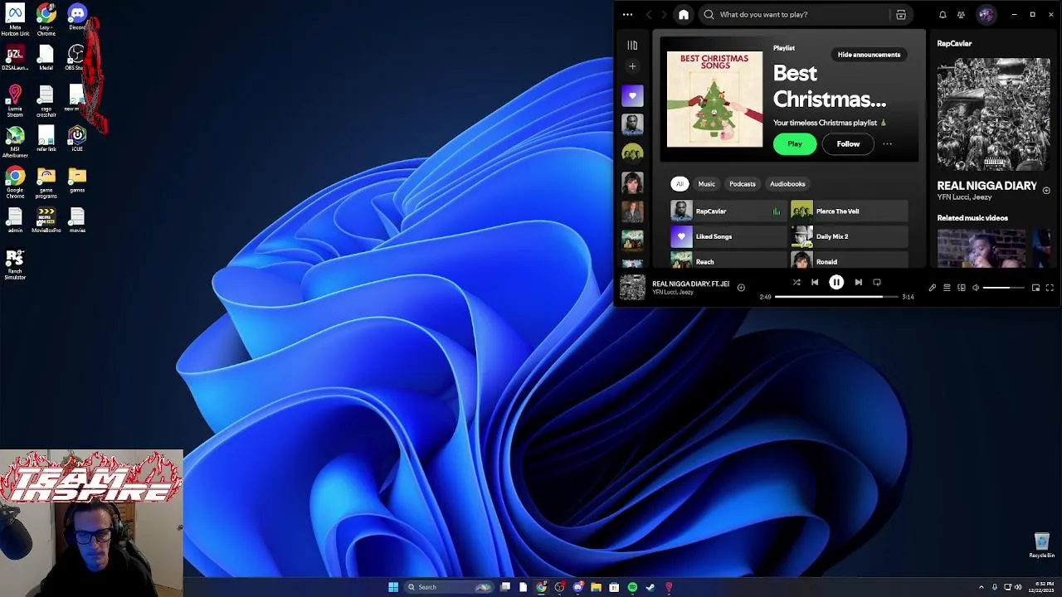Open the miniplayer
The image size is (1062, 597).
[x=1035, y=288]
